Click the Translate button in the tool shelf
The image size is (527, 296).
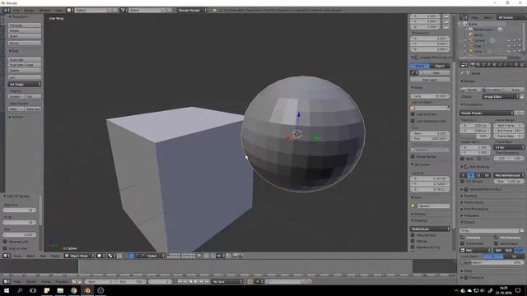(25, 25)
